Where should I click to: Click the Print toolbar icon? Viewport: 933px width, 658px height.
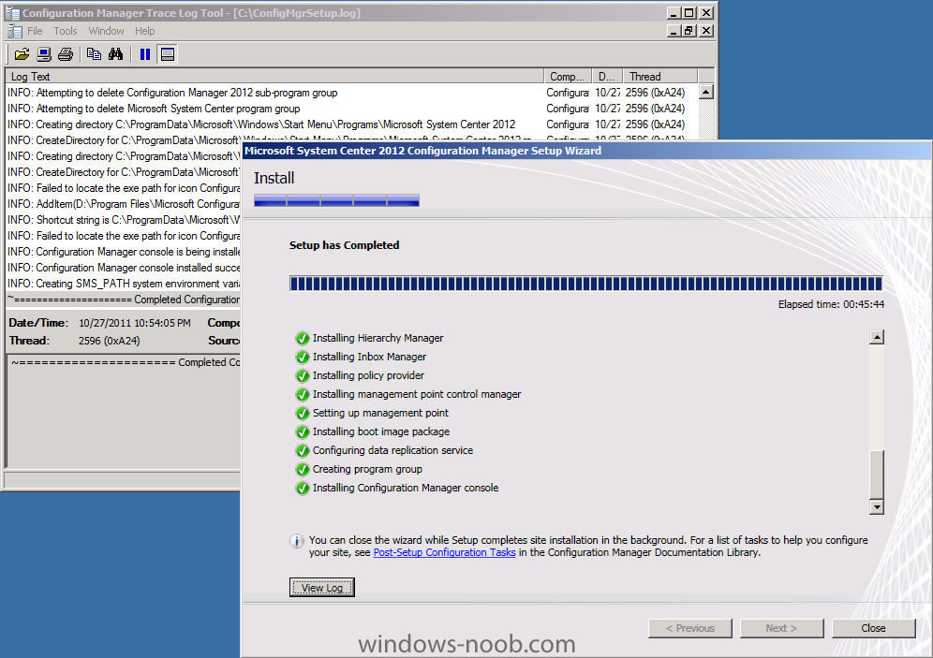[x=66, y=54]
